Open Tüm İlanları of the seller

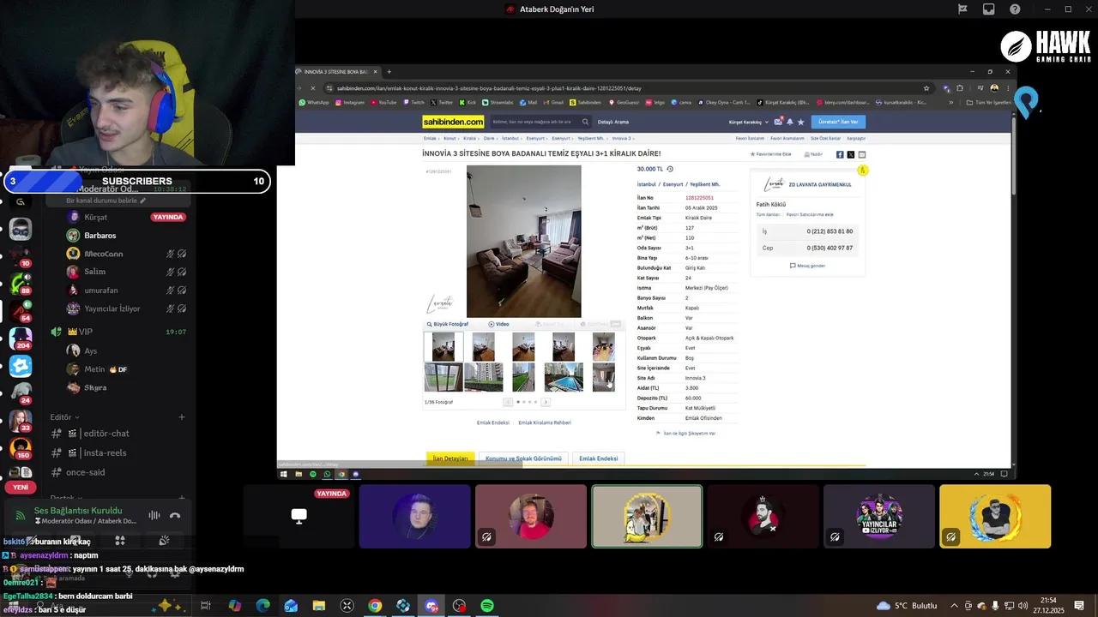(x=768, y=214)
